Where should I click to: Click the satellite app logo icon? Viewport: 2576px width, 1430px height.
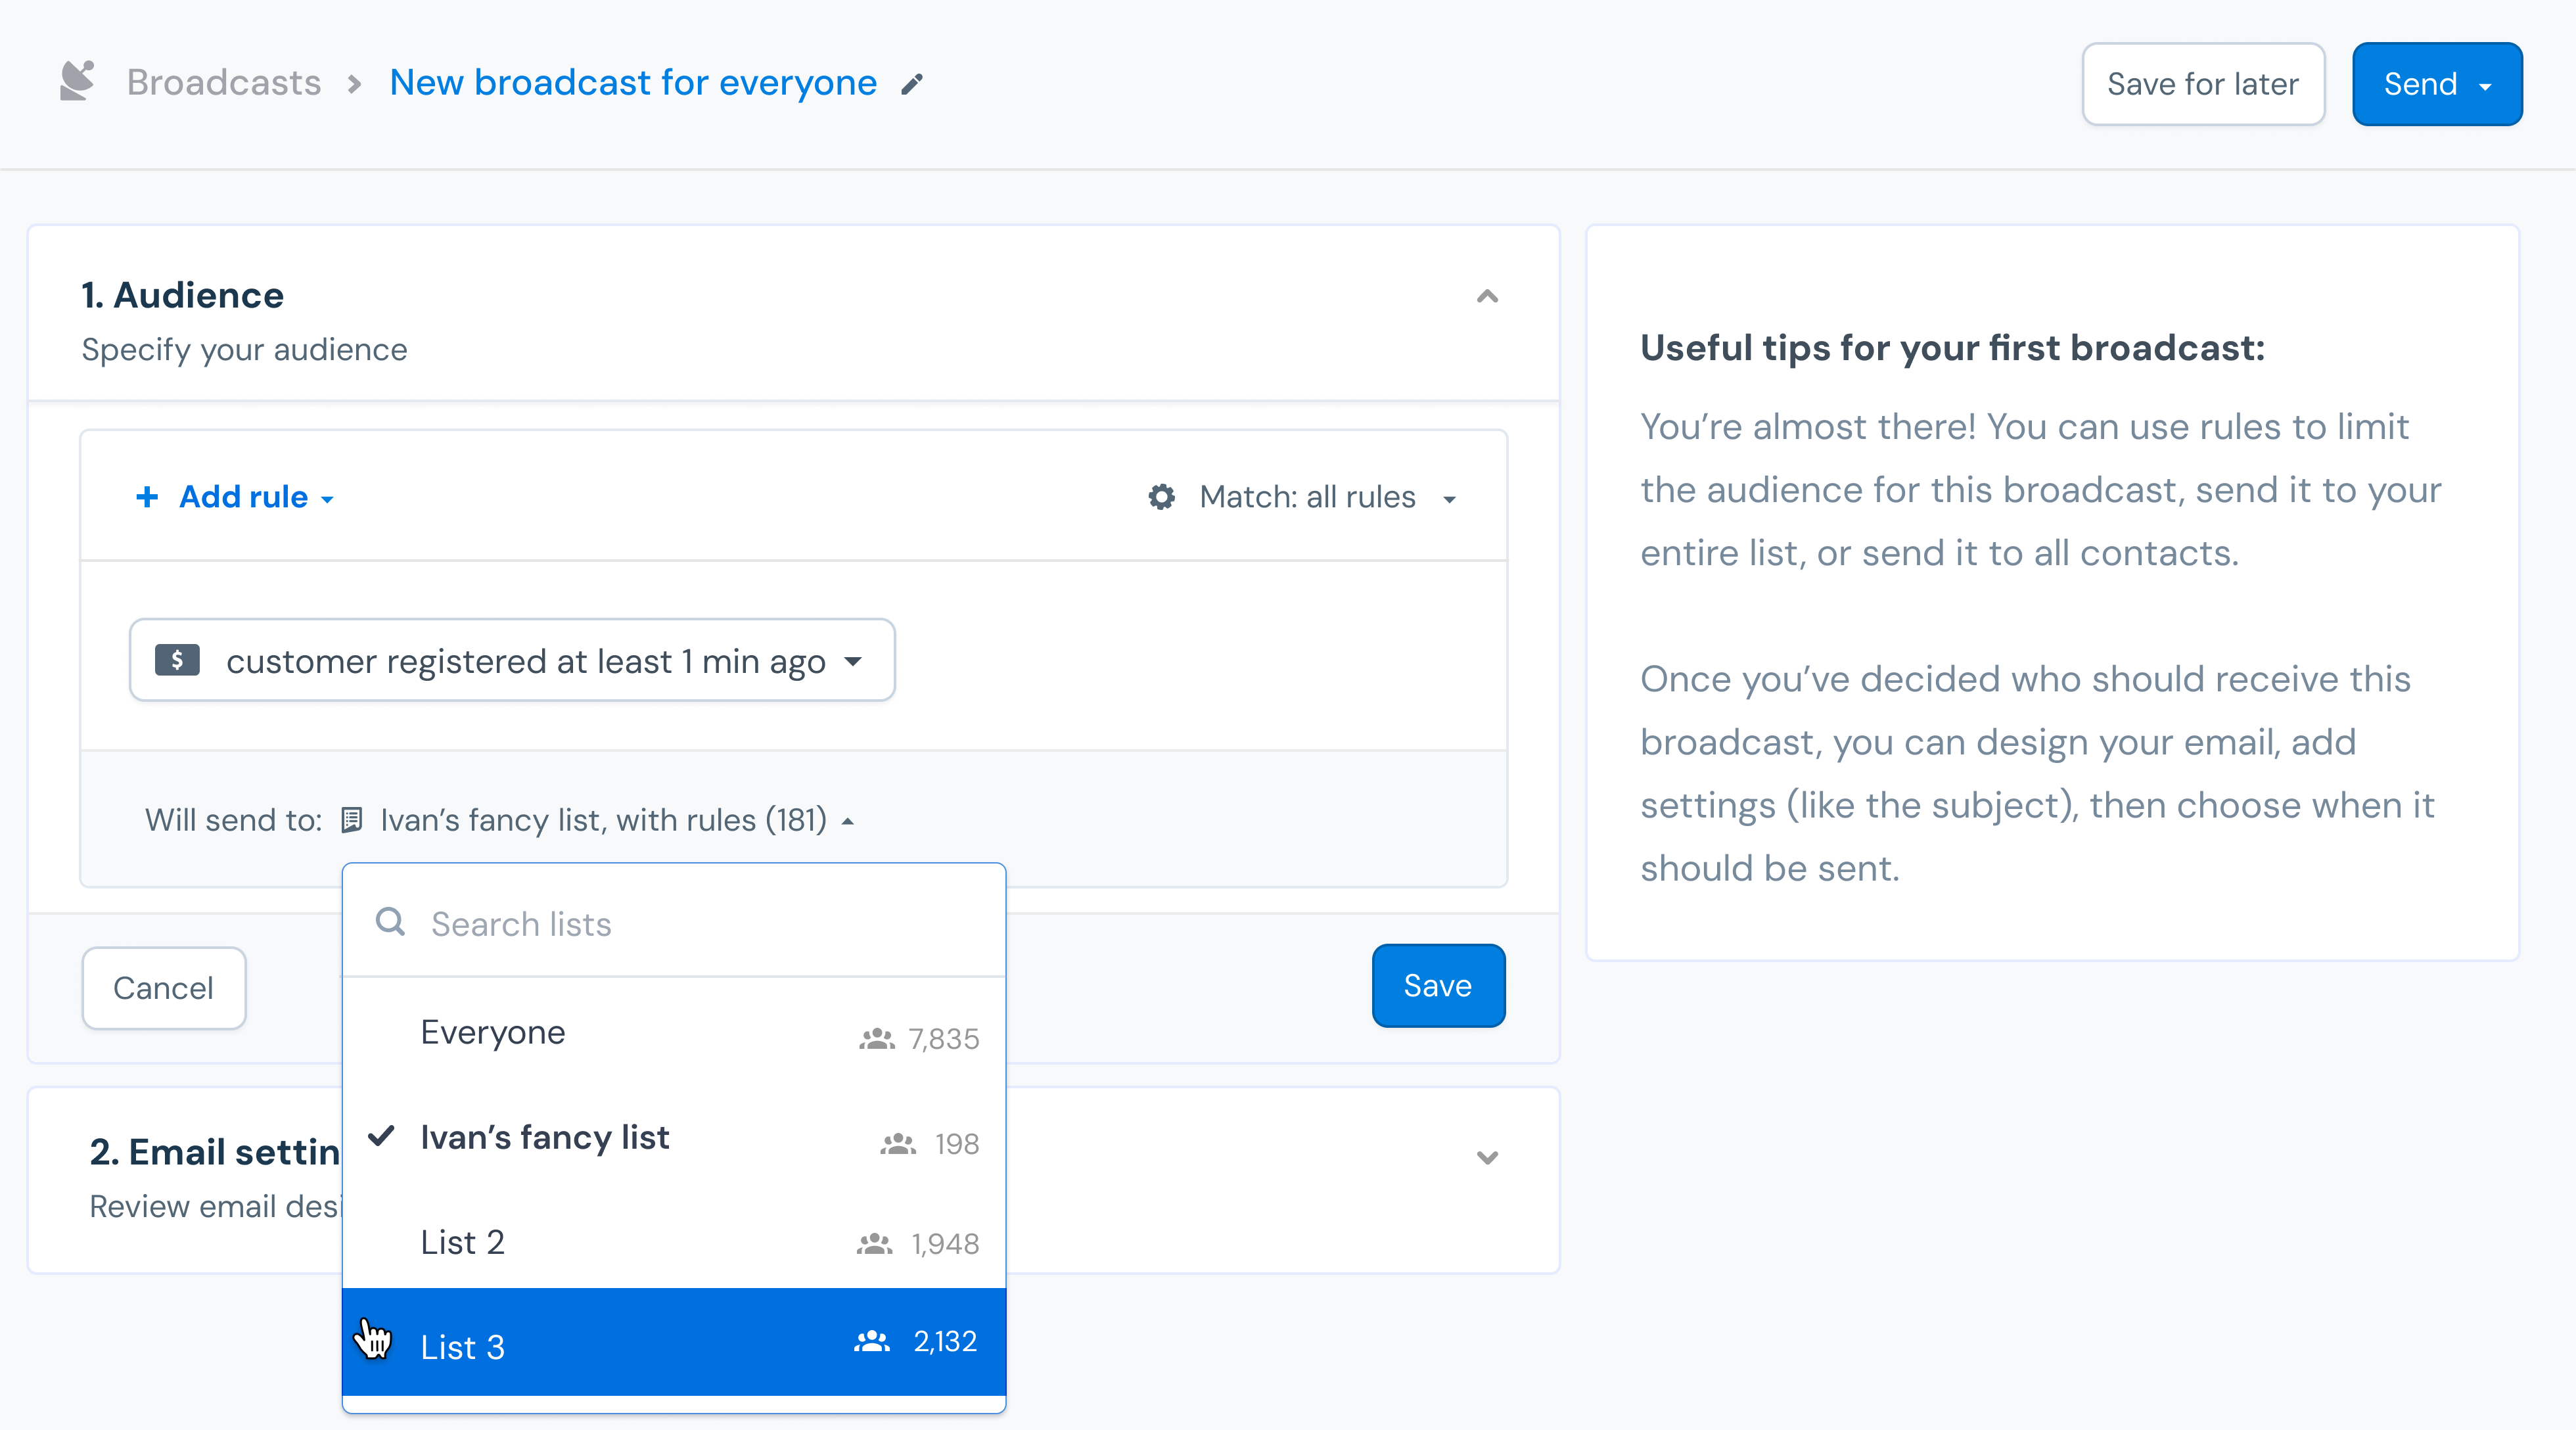pos(77,81)
